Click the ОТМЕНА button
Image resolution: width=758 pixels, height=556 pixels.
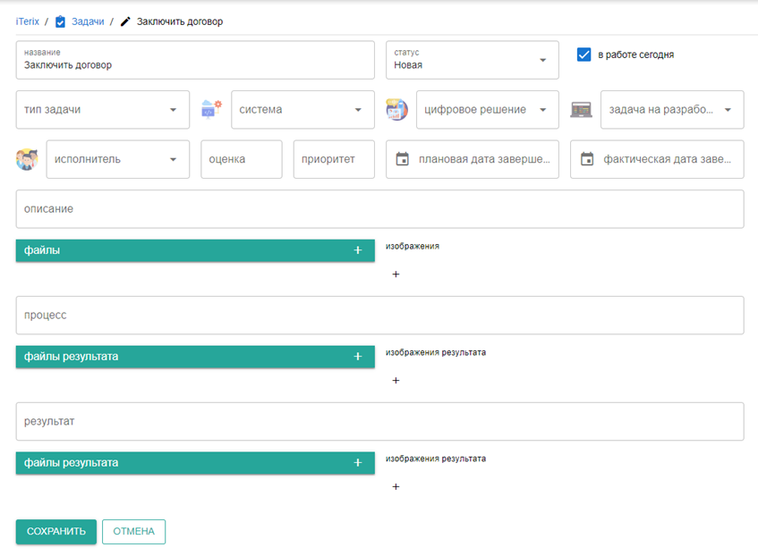coord(134,531)
